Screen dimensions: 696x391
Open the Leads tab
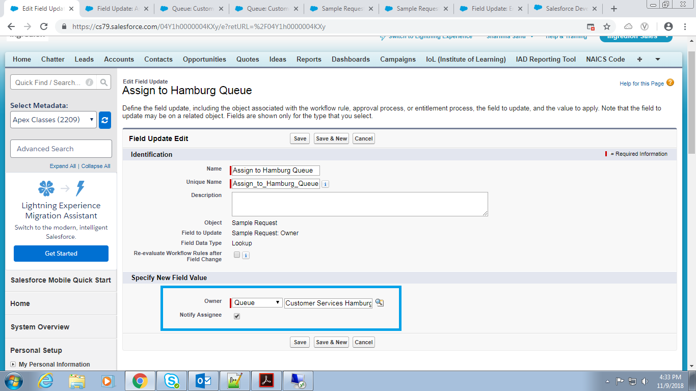point(84,60)
